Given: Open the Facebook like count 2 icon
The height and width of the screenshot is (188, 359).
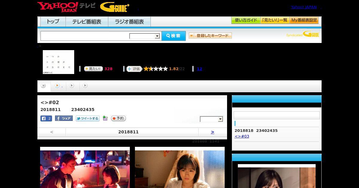Looking at the screenshot, I should (x=46, y=118).
